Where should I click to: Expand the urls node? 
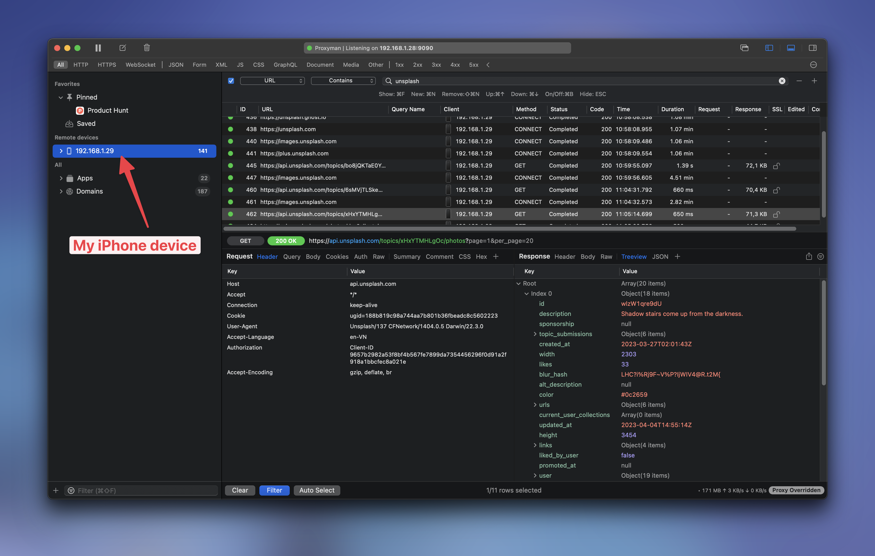[535, 405]
